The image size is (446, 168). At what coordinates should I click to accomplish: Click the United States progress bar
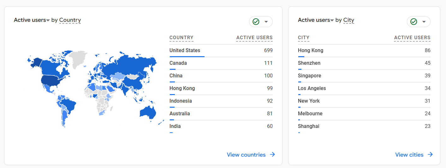tap(187, 57)
